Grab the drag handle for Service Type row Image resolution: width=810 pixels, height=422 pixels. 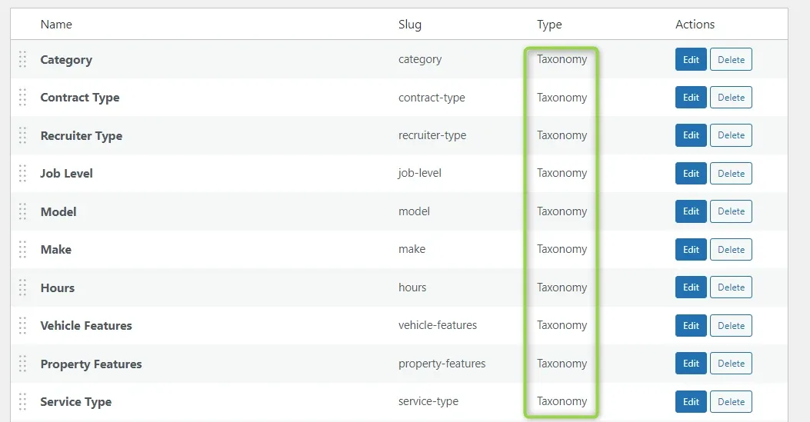23,401
